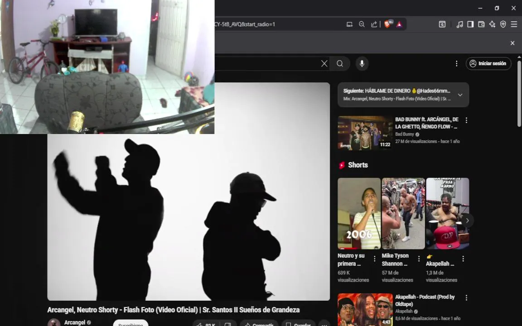
Task: Toggle the browser sidebar panel icon
Action: pos(470,24)
